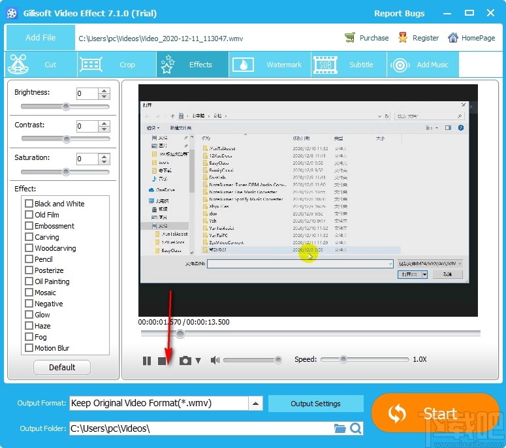Click the video preview area
Viewport: 506px width, 448px height.
coord(308,200)
